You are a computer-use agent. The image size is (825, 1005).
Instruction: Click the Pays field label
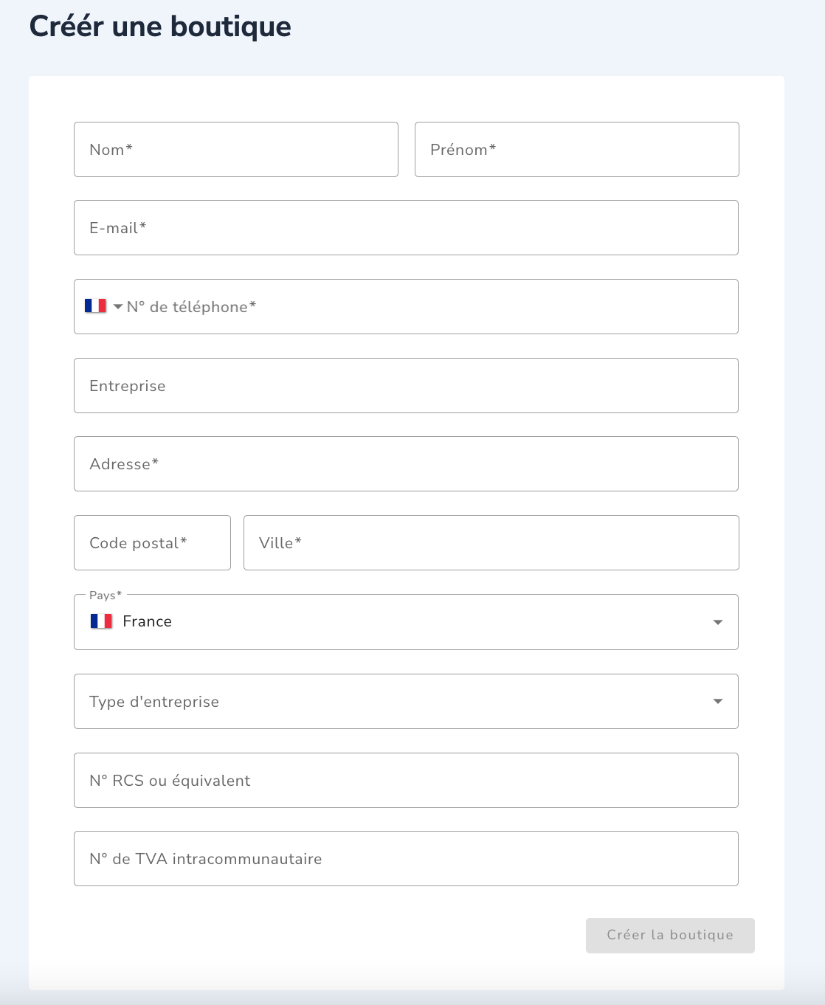106,595
